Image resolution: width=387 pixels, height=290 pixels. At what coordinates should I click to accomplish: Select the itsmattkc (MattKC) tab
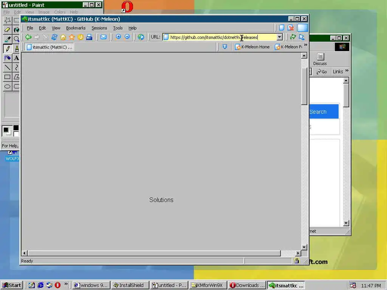[50, 47]
